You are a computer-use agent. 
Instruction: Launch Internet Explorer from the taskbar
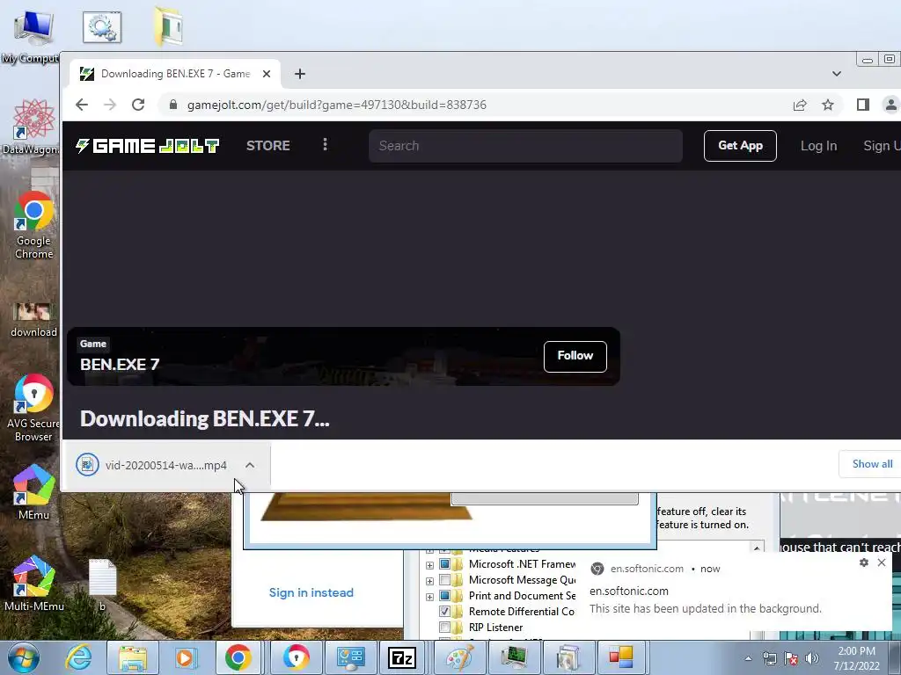point(78,657)
